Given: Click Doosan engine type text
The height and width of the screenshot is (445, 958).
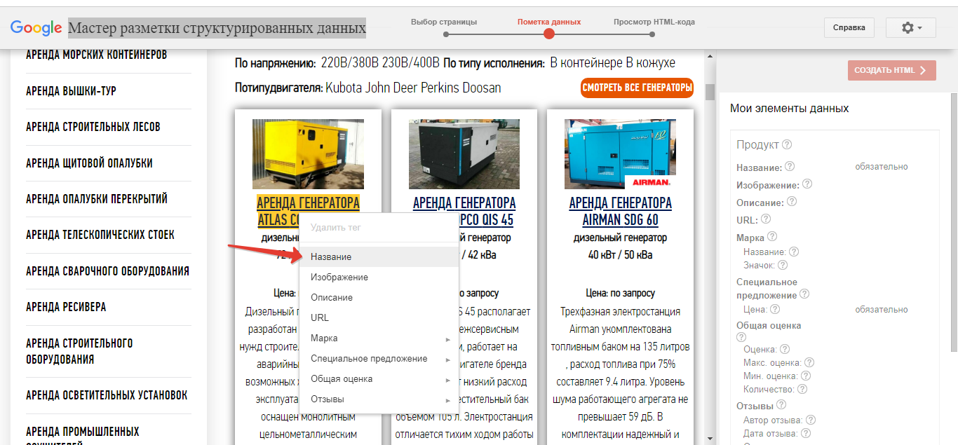Looking at the screenshot, I should click(x=483, y=88).
